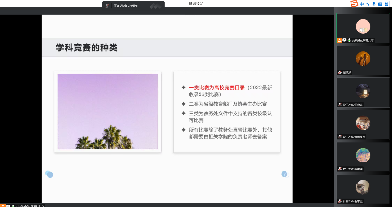
Task: Toggle Chinese/English input mode in IME bar
Action: (362, 4)
